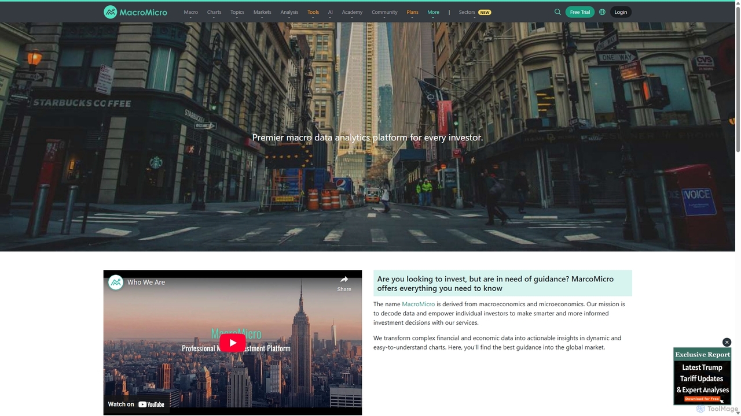Open the Who We Are video title

146,283
